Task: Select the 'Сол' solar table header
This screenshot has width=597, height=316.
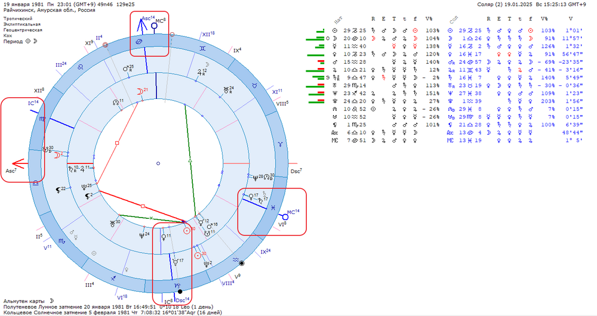Action: click(453, 20)
